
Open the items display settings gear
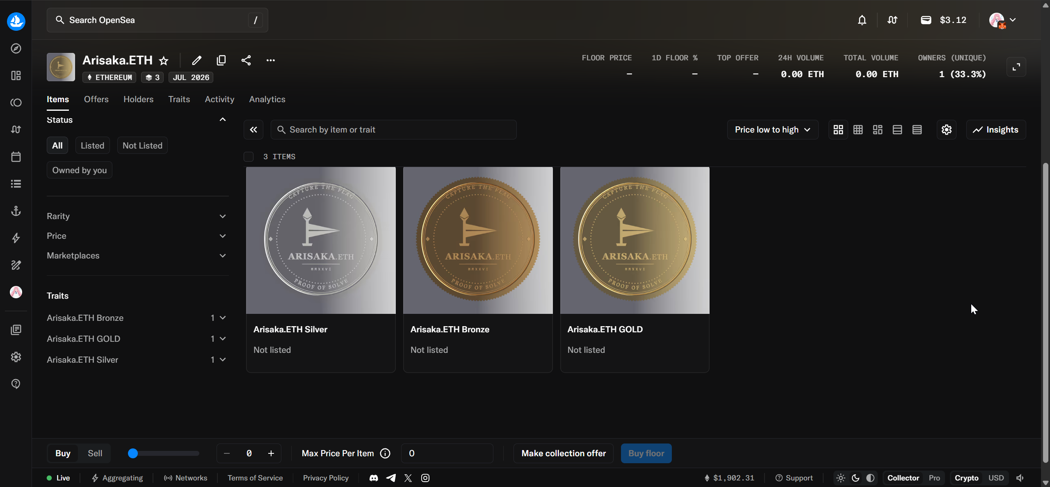(x=947, y=130)
